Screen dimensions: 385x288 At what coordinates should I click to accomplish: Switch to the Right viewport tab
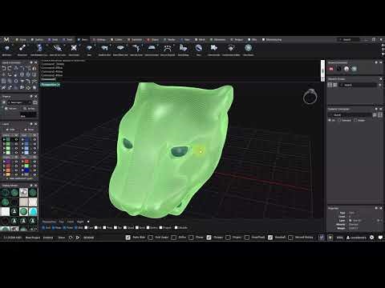point(80,222)
